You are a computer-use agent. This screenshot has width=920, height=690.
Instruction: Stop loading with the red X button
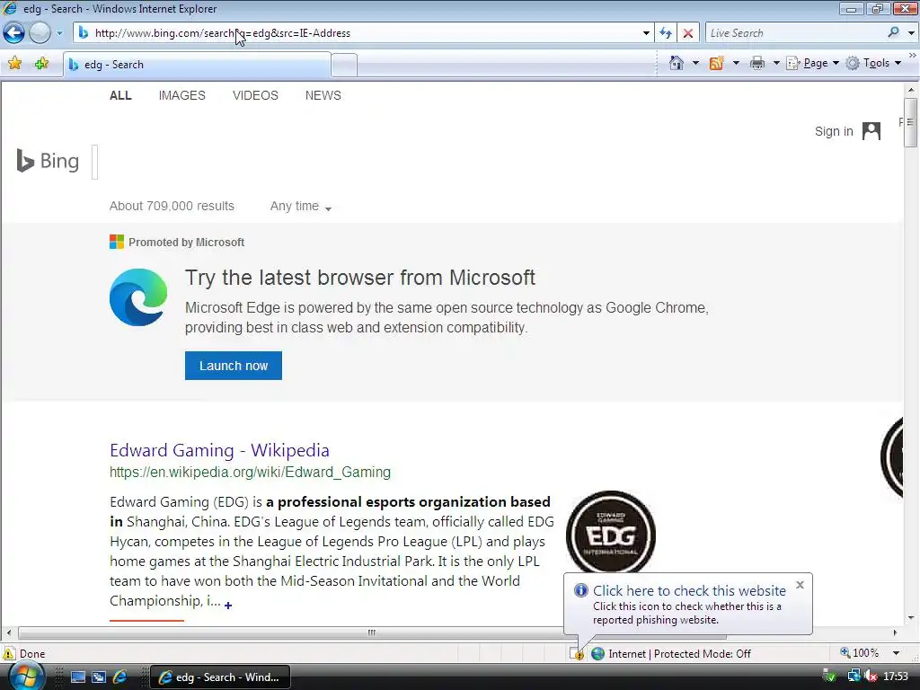688,33
